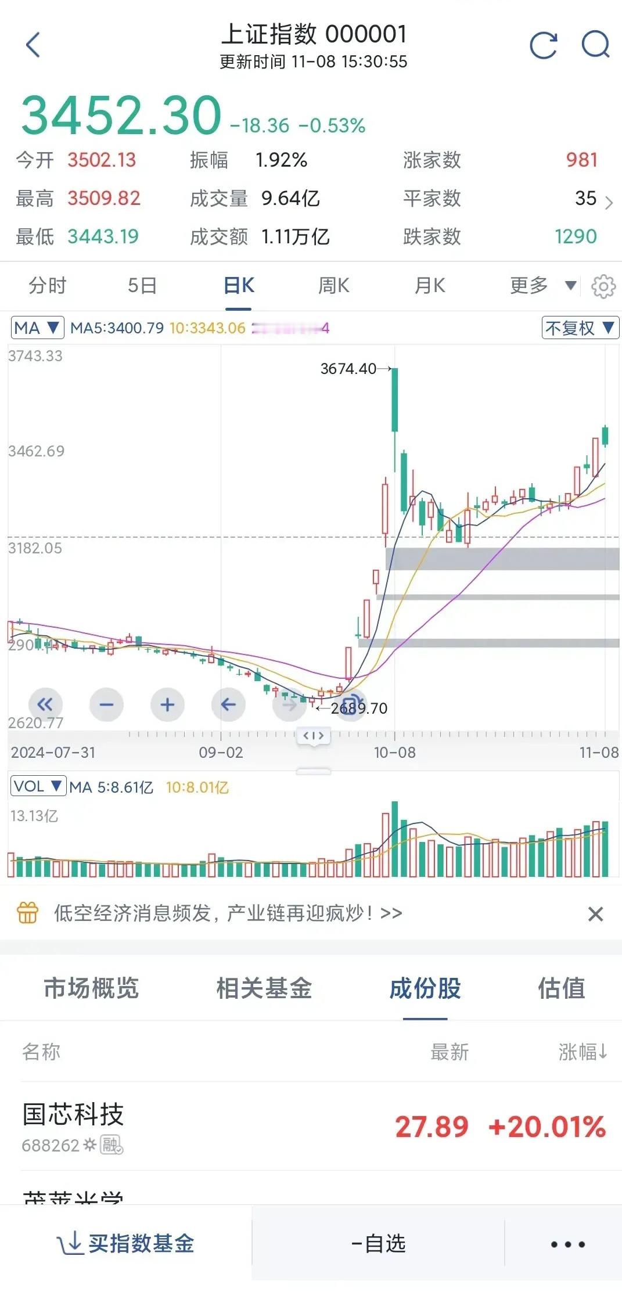Zoom out using the minus button on chart

pos(106,704)
